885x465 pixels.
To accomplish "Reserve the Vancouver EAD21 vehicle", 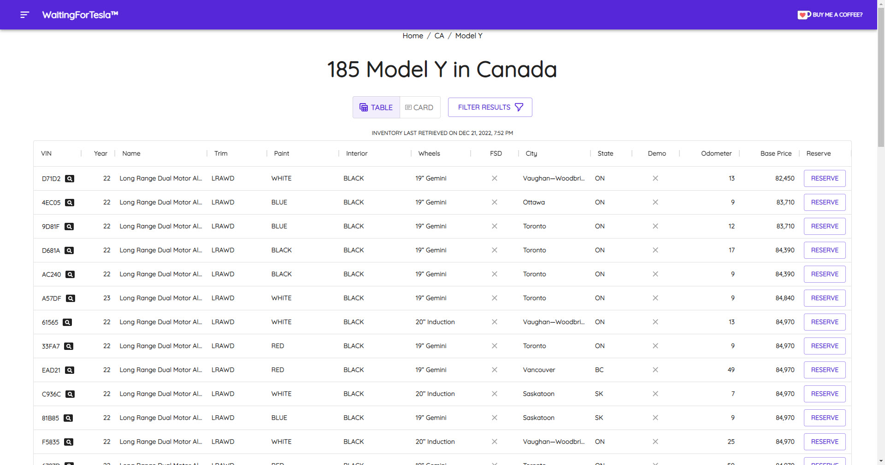I will 825,370.
